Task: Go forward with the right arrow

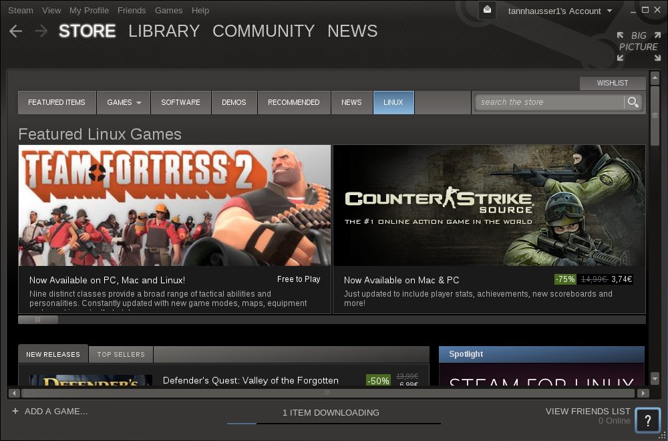Action: pyautogui.click(x=41, y=31)
